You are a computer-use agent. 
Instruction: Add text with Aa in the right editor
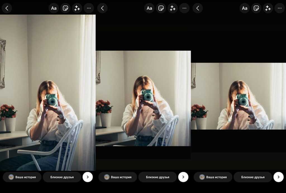coord(245,8)
